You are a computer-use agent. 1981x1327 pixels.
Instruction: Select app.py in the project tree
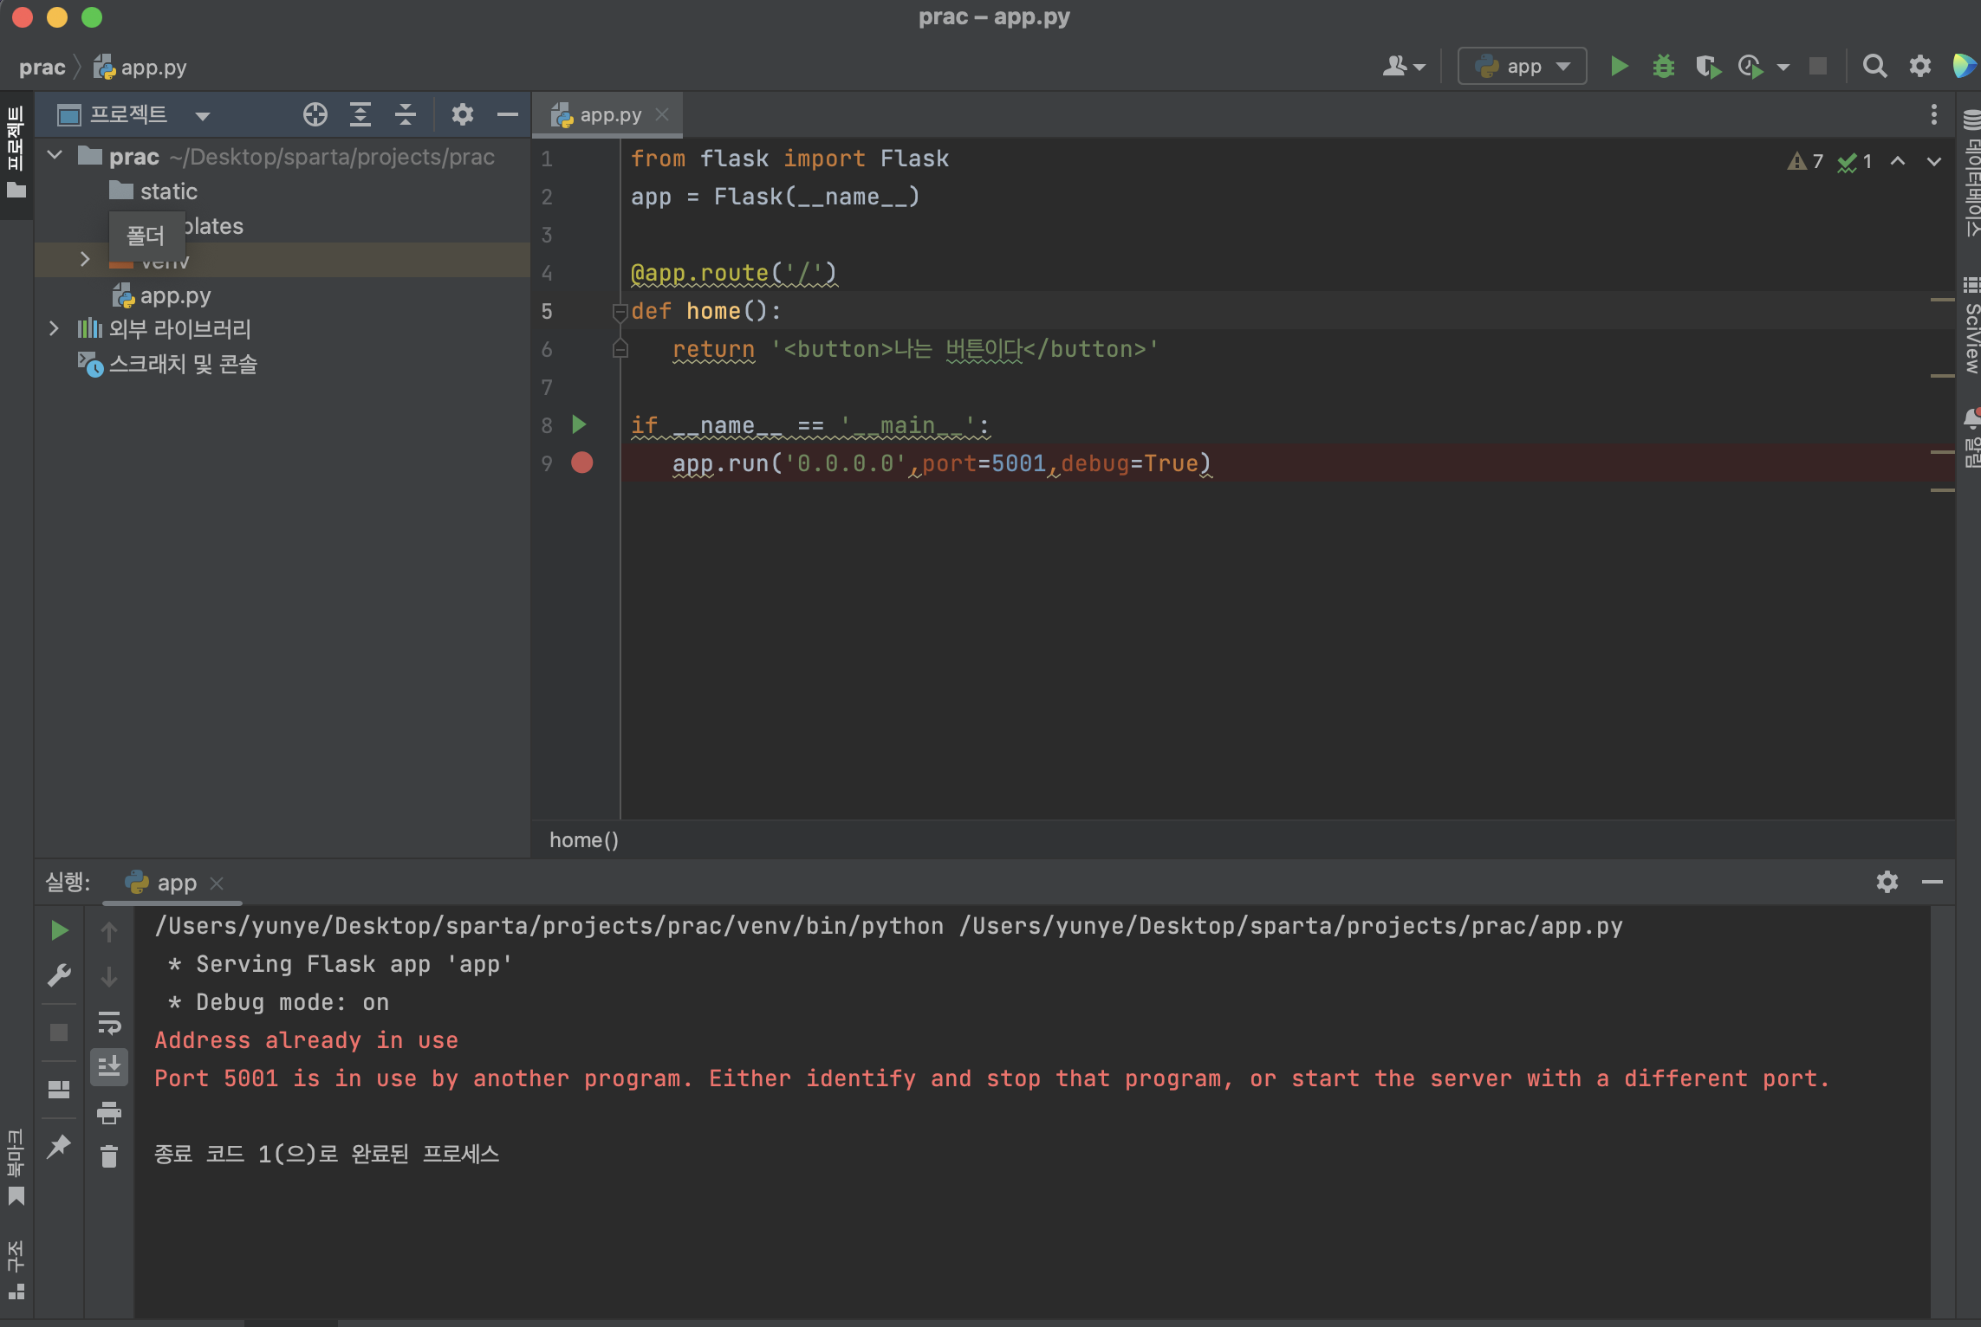[x=162, y=295]
